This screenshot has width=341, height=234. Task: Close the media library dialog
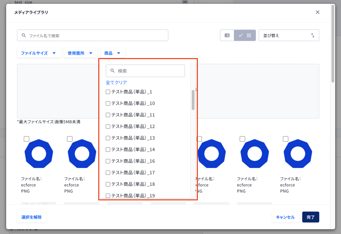point(318,12)
